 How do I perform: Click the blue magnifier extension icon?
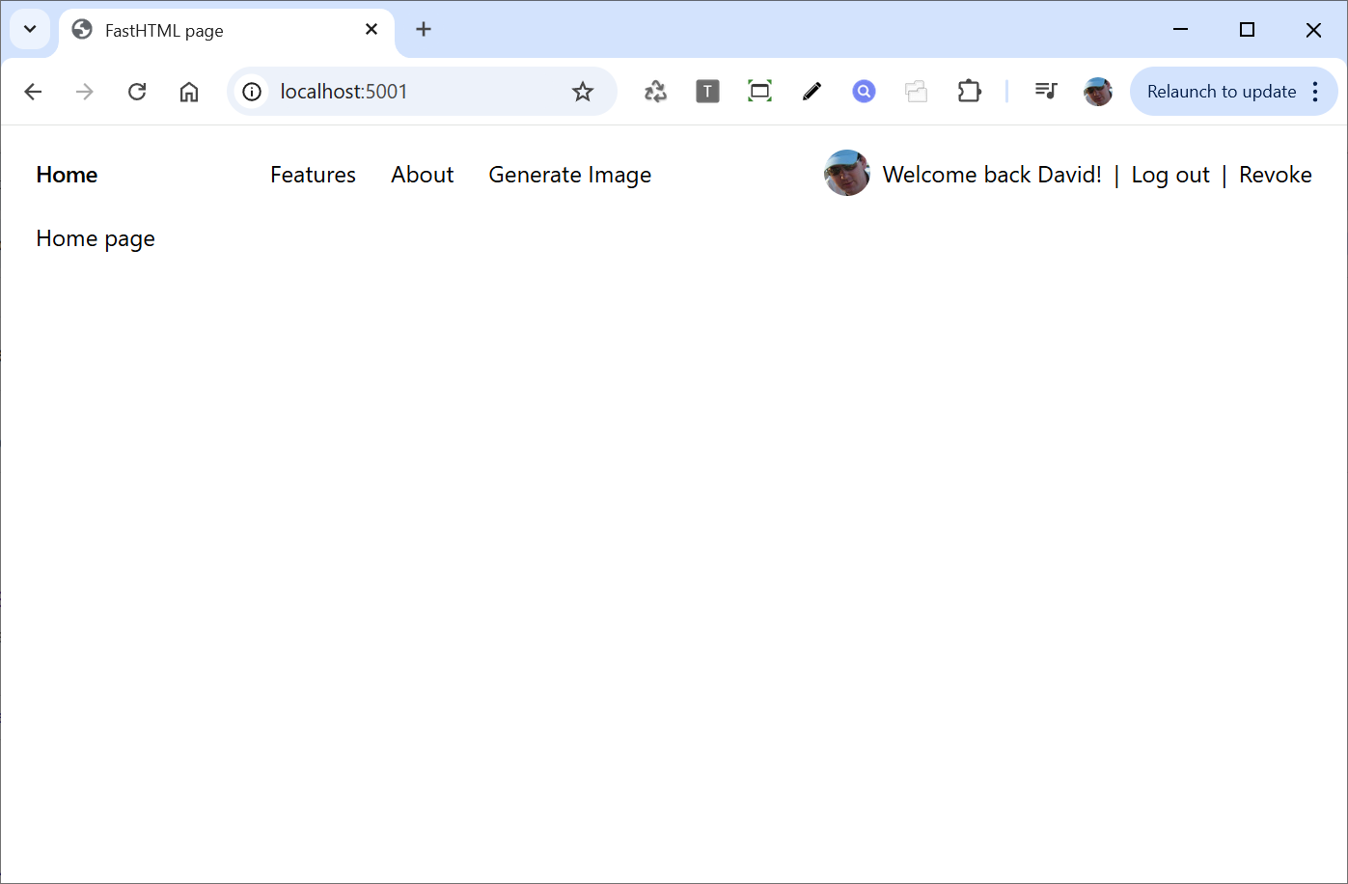coord(864,92)
